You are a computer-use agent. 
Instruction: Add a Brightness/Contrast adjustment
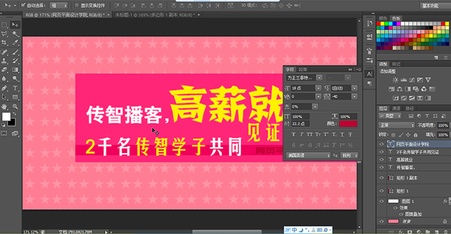pyautogui.click(x=396, y=80)
